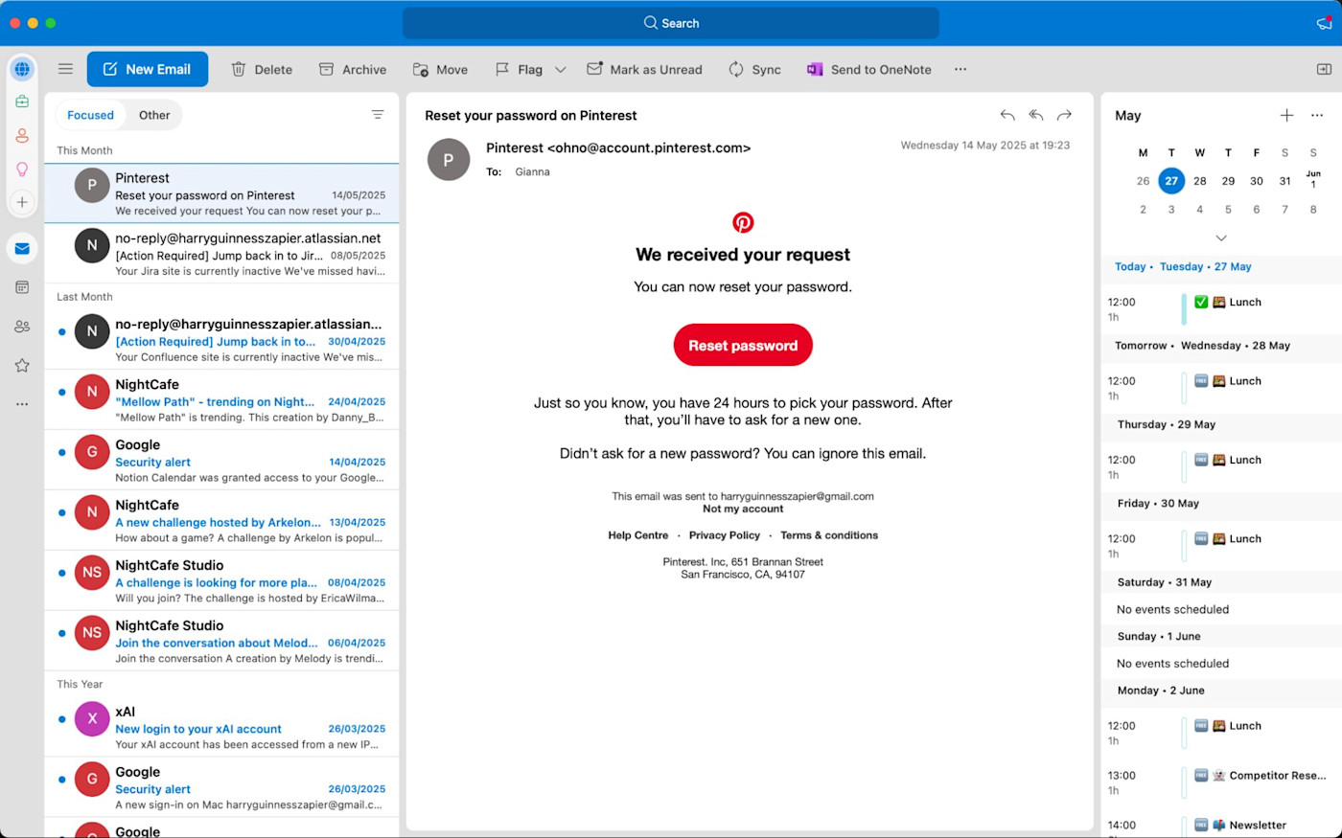
Task: Open NightCafe Studio email dated 08/04/2025
Action: [x=221, y=581]
